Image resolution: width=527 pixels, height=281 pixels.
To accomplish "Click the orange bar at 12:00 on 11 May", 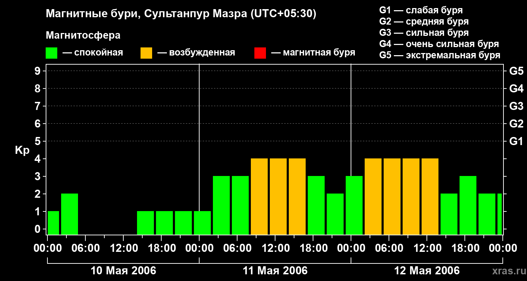I will 278,196.
